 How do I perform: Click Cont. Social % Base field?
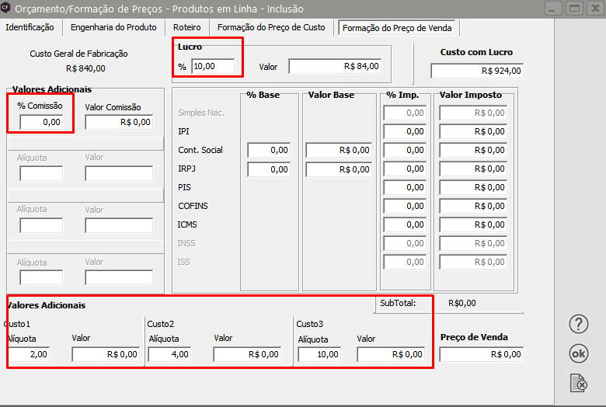269,150
